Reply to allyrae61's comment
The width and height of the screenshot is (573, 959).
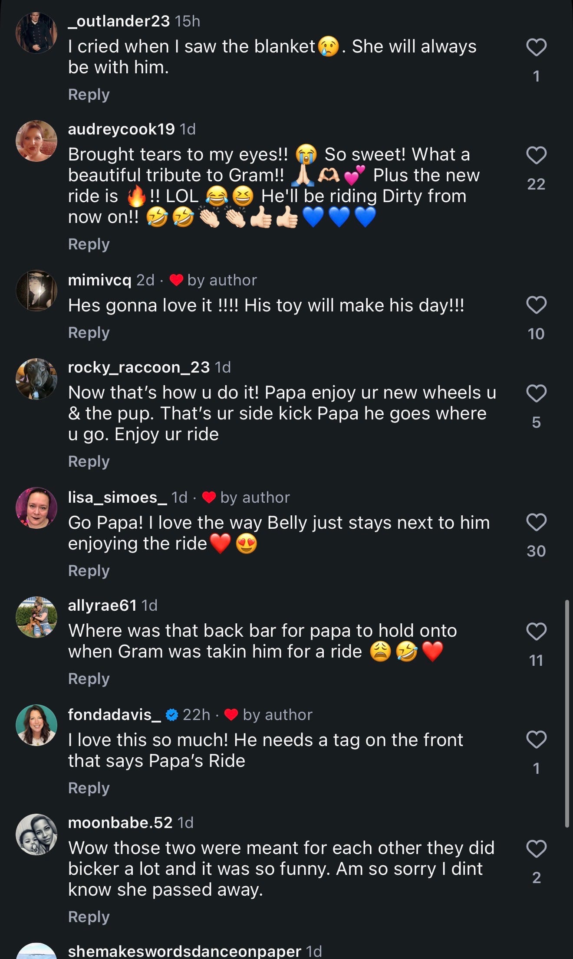coord(89,679)
